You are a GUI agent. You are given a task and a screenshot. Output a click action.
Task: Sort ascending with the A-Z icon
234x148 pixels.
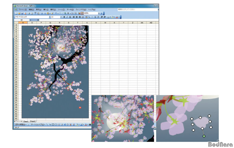[72, 13]
